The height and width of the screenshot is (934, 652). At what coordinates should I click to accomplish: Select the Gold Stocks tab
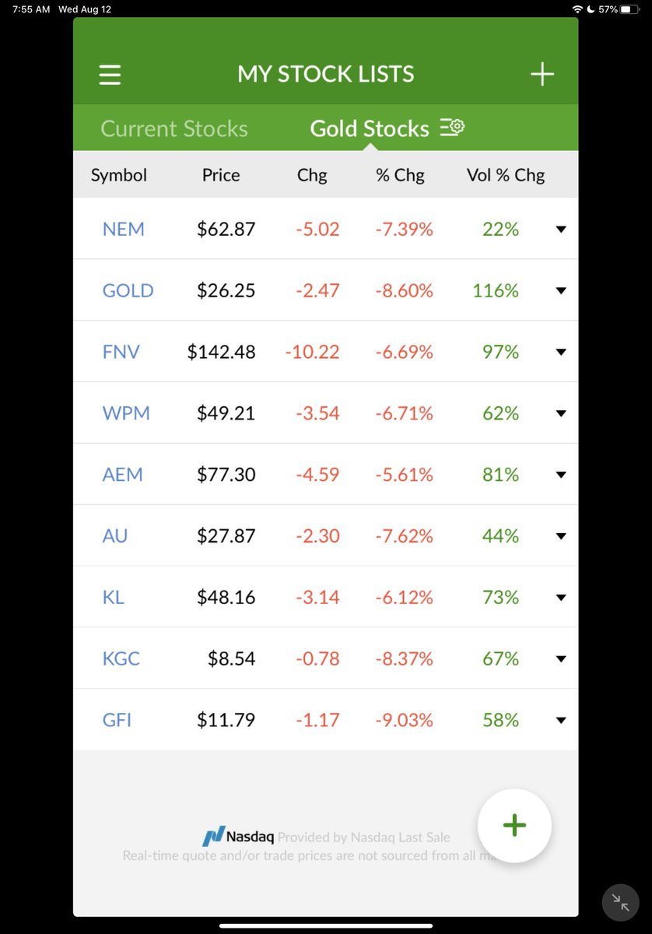tap(370, 128)
